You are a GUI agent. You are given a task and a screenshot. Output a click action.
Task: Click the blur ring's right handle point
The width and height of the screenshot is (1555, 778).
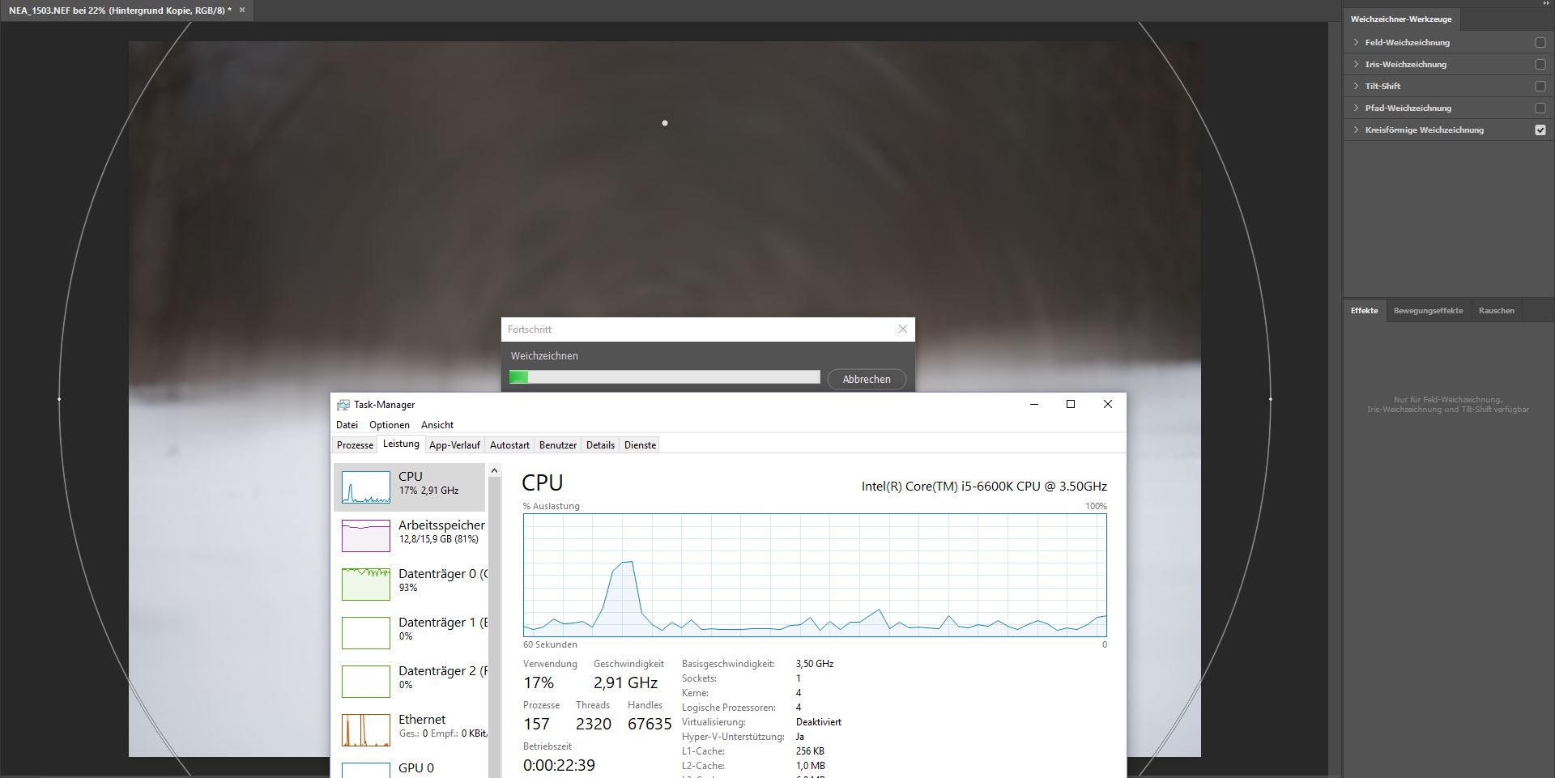click(1270, 398)
